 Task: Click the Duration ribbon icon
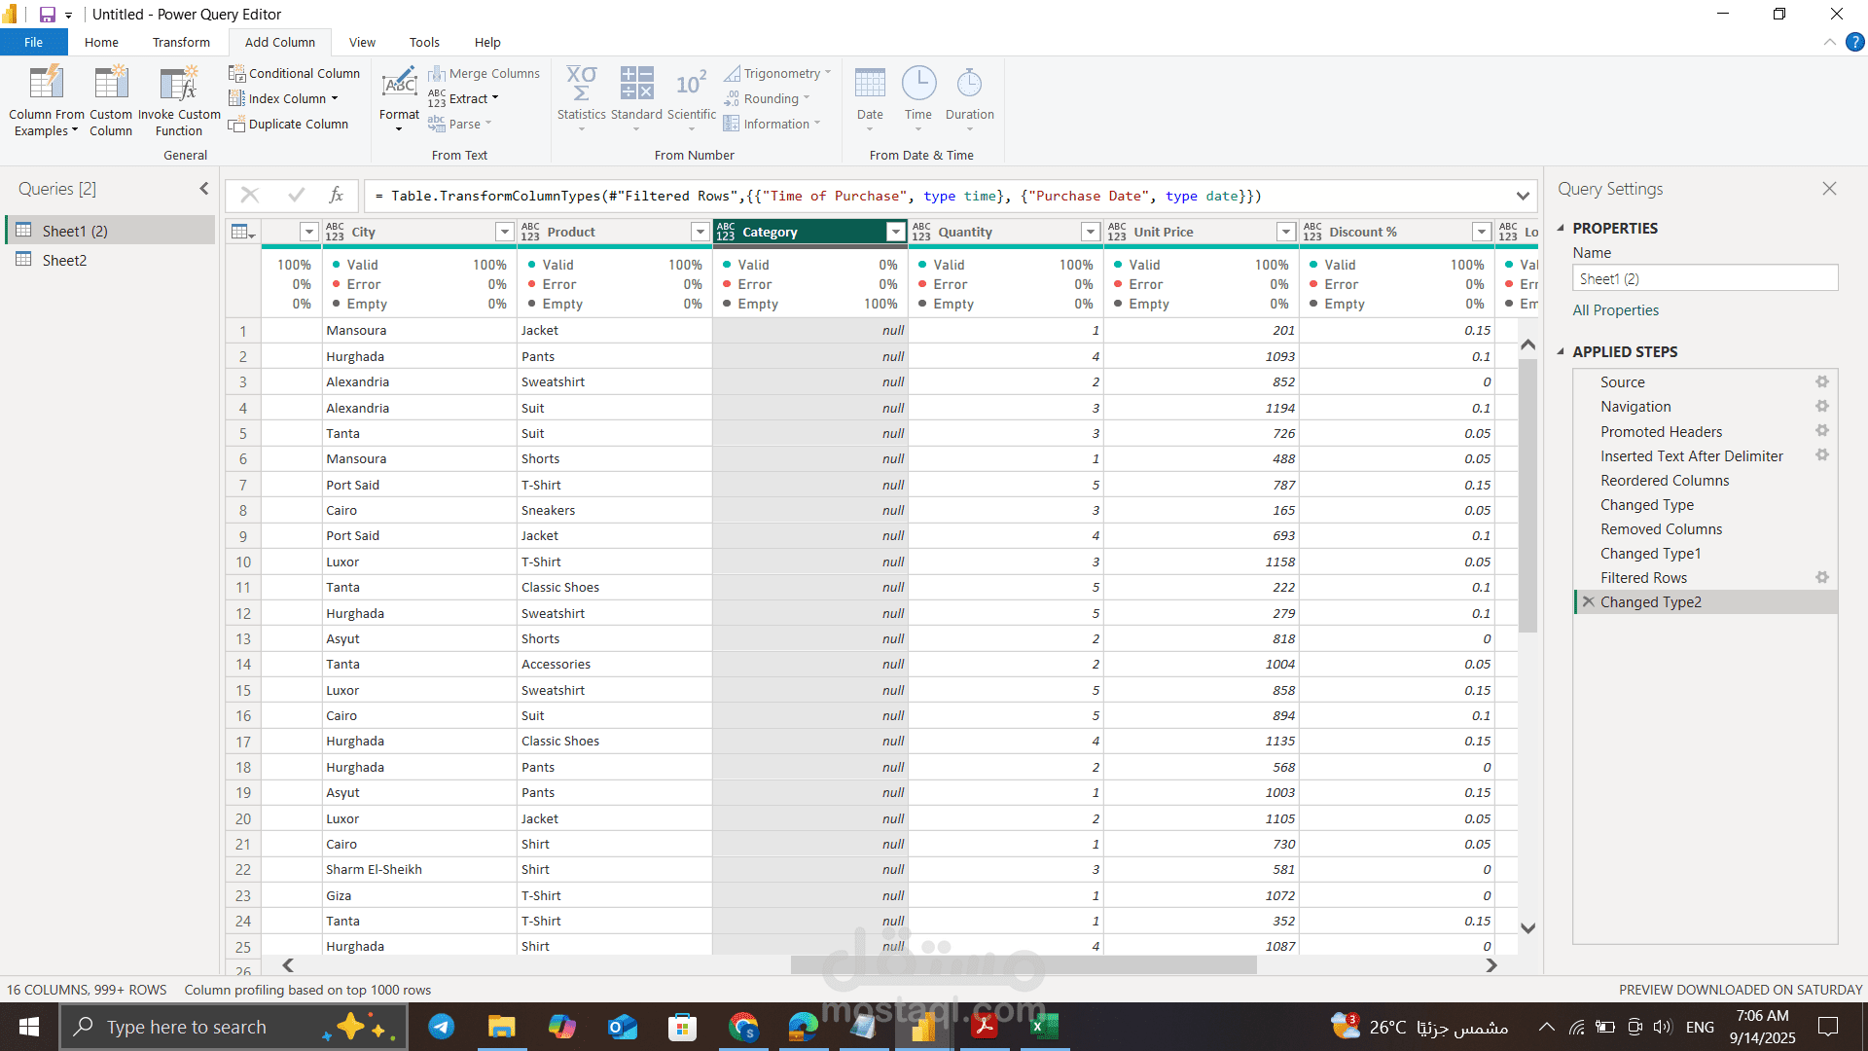(x=969, y=84)
